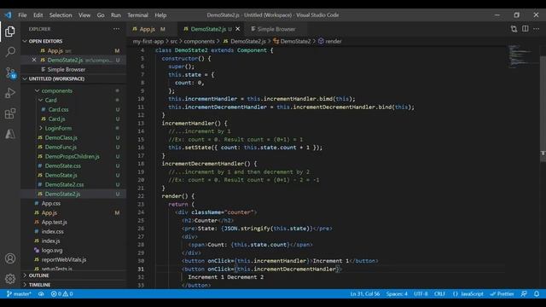546x307 pixels.
Task: Open the Edit menu
Action: pyautogui.click(x=38, y=15)
